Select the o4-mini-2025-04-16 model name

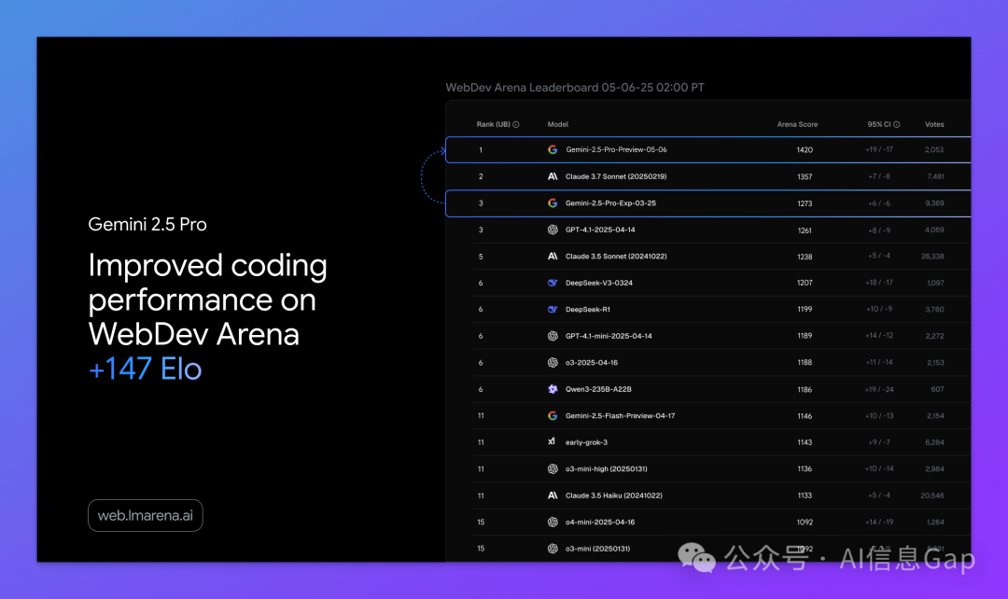tap(600, 522)
